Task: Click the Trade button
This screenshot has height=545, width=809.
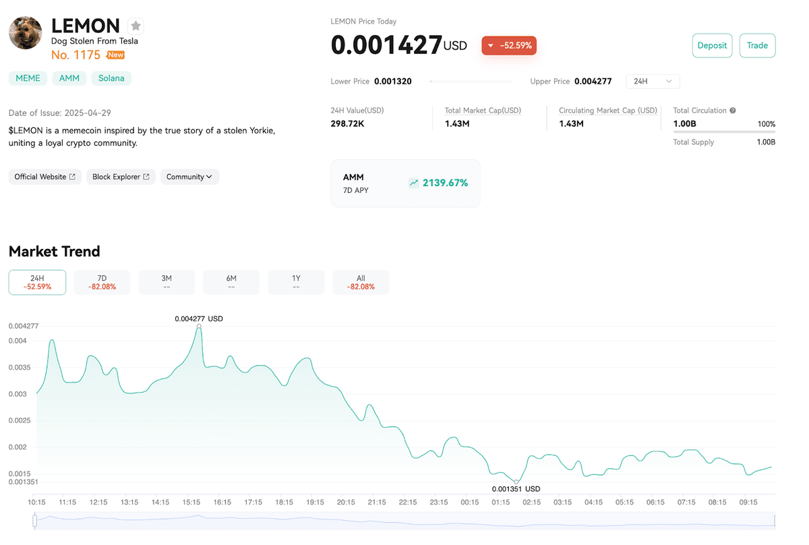Action: point(757,45)
